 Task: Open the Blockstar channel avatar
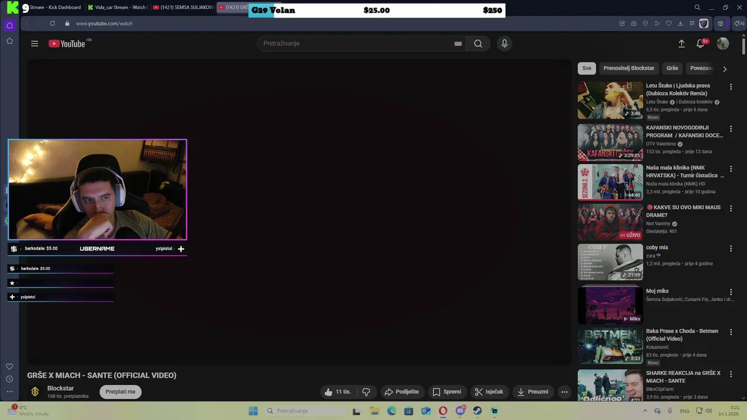pyautogui.click(x=35, y=392)
